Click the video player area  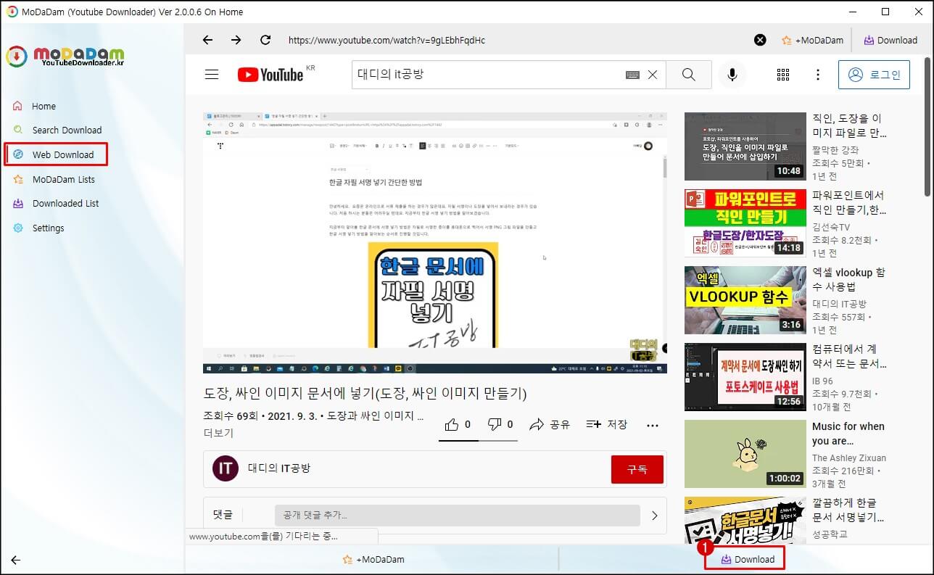point(435,243)
